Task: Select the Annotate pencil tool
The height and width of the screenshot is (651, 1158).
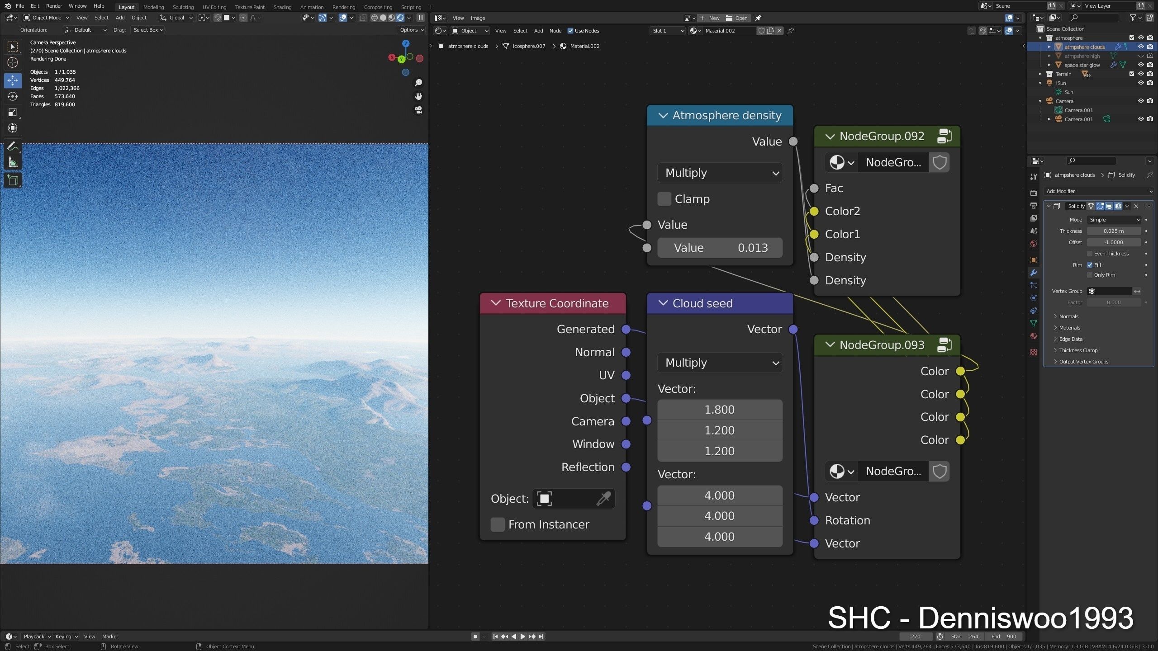Action: (x=13, y=146)
